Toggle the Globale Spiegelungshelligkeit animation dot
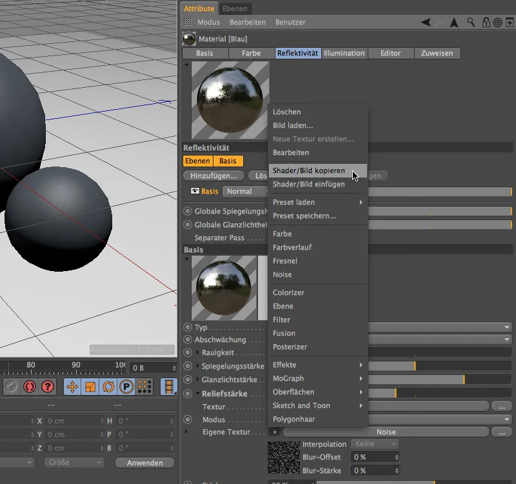 pos(188,211)
